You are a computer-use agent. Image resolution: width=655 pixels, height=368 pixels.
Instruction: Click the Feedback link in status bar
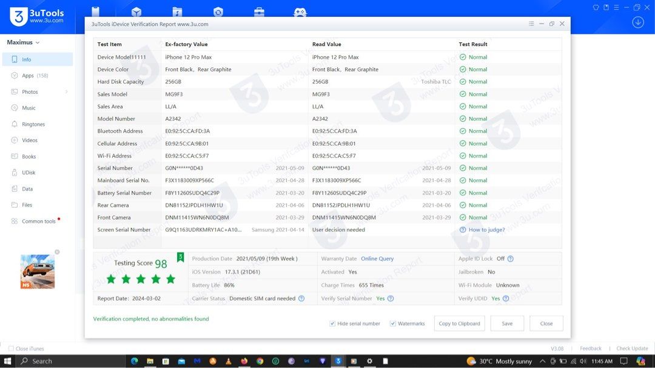pyautogui.click(x=591, y=349)
